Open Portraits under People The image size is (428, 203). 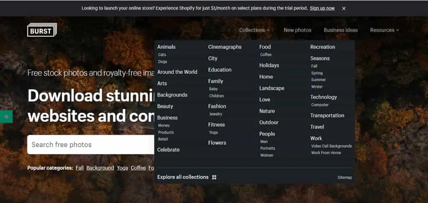[x=267, y=148]
